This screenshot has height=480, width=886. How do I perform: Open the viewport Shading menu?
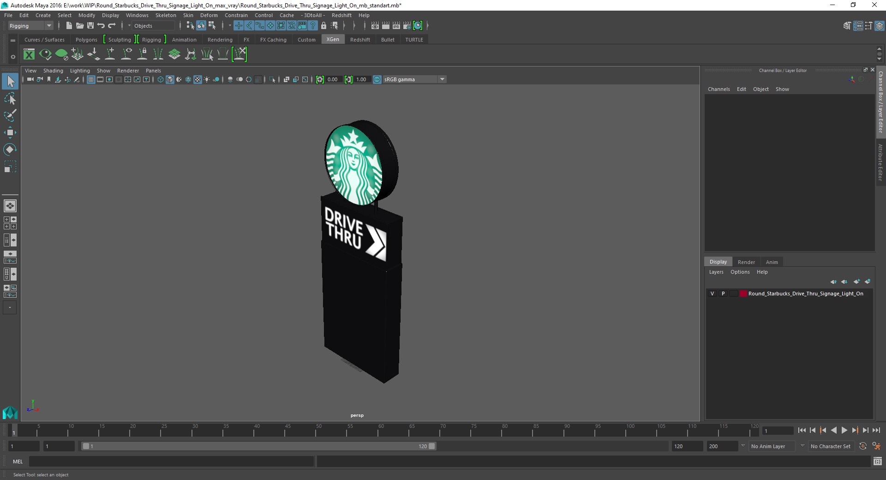tap(53, 71)
